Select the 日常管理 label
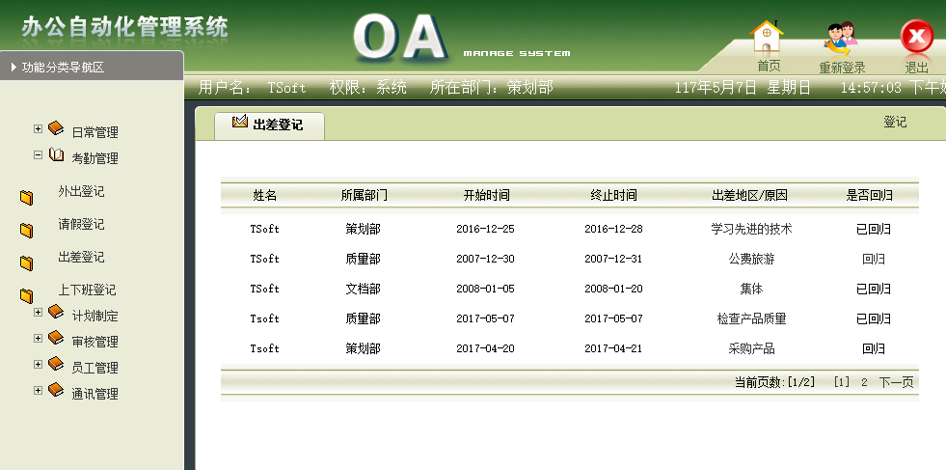Viewport: 946px width, 470px height. point(95,132)
